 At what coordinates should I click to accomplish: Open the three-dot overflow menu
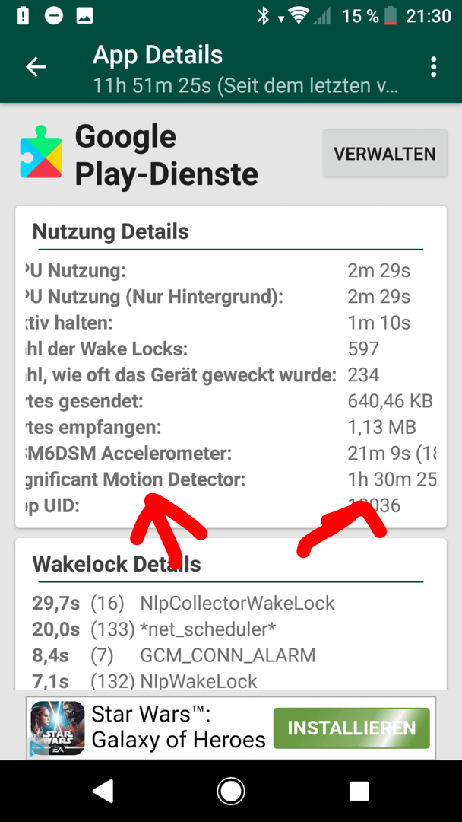(x=433, y=67)
